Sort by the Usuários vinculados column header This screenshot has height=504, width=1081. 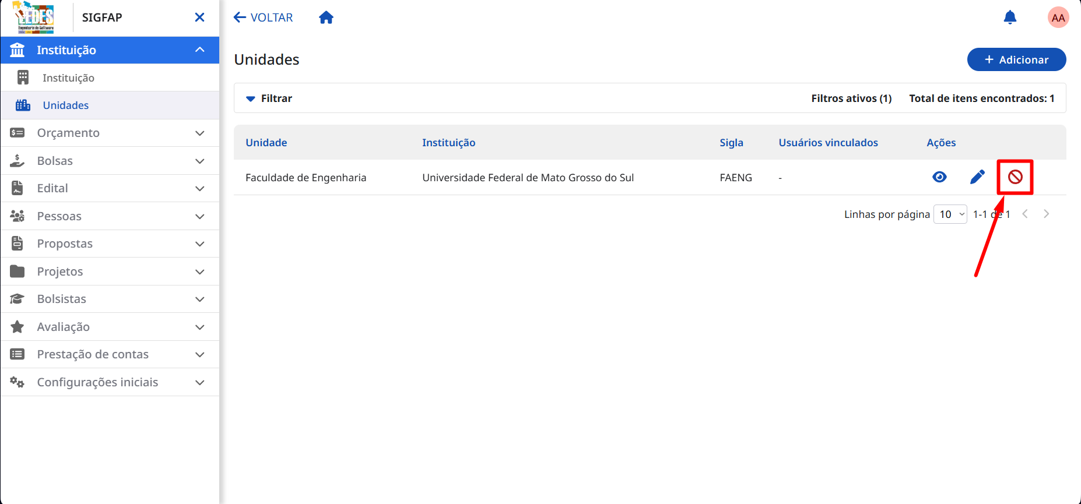tap(828, 143)
